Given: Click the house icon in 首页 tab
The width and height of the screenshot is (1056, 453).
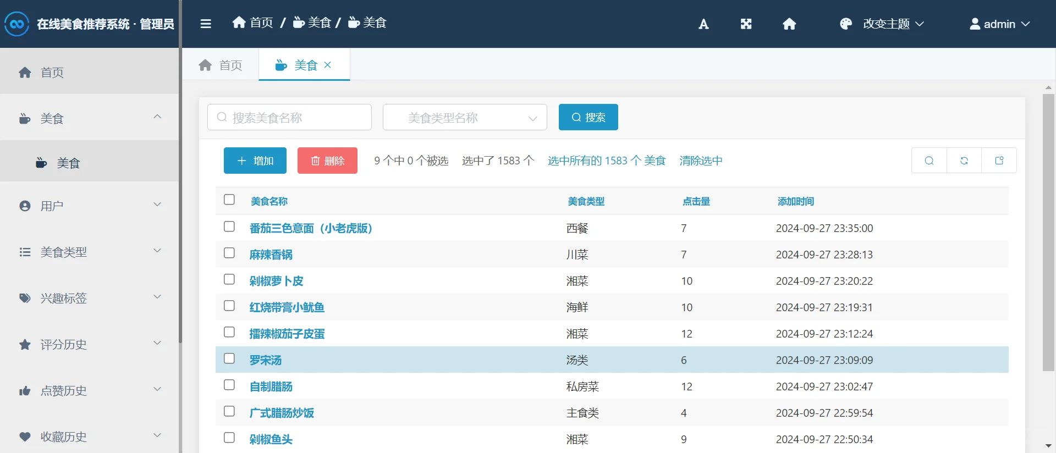Looking at the screenshot, I should tap(205, 65).
